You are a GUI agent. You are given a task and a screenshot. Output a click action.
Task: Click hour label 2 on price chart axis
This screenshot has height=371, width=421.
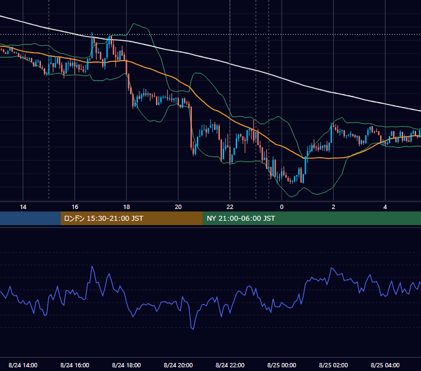click(333, 207)
